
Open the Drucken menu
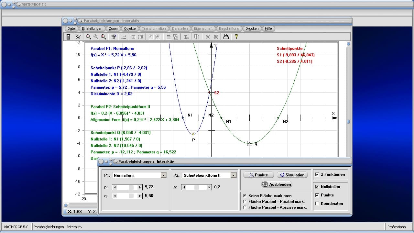coord(252,28)
